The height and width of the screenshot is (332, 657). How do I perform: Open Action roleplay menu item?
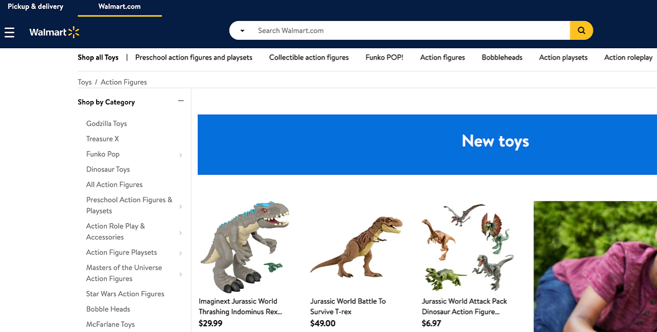coord(628,57)
